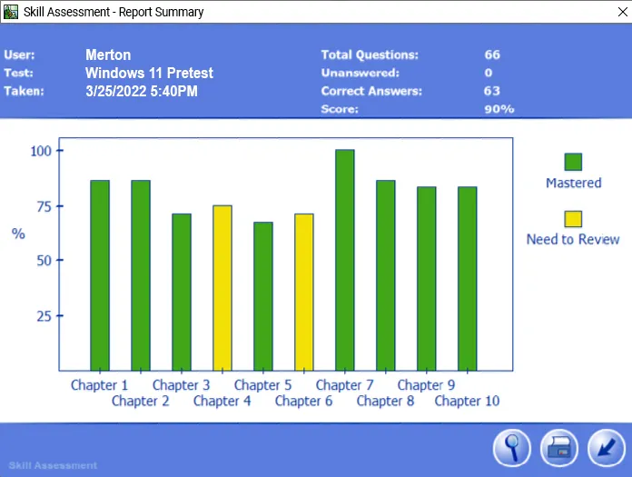Select the Chapter 10 green bar

tap(468, 279)
